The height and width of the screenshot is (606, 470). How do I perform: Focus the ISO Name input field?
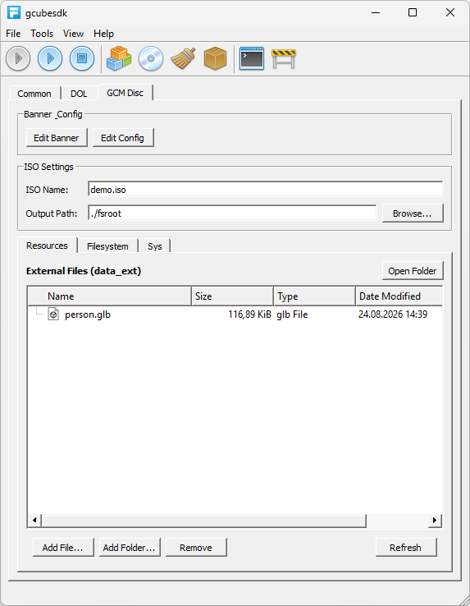pyautogui.click(x=265, y=190)
